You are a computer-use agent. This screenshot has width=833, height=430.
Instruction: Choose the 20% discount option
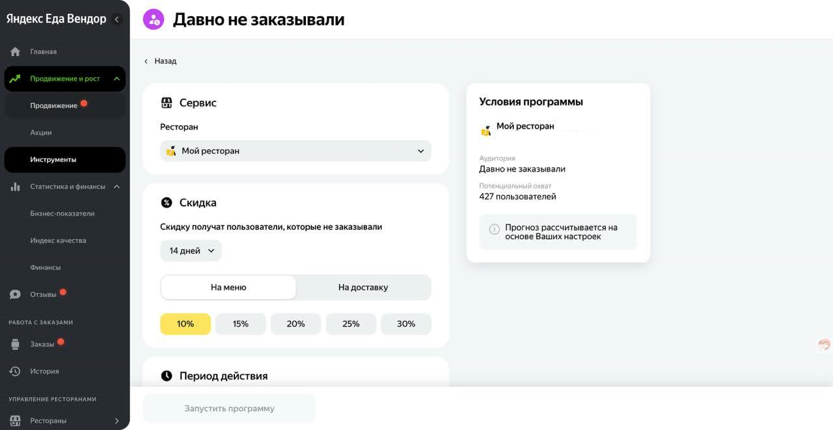pos(295,324)
